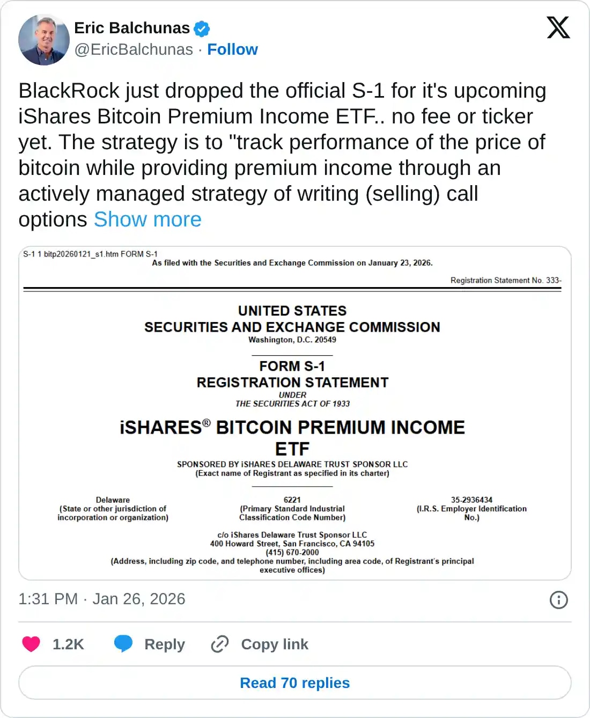Click the Copy link text label
This screenshot has height=718, width=590.
[x=275, y=644]
